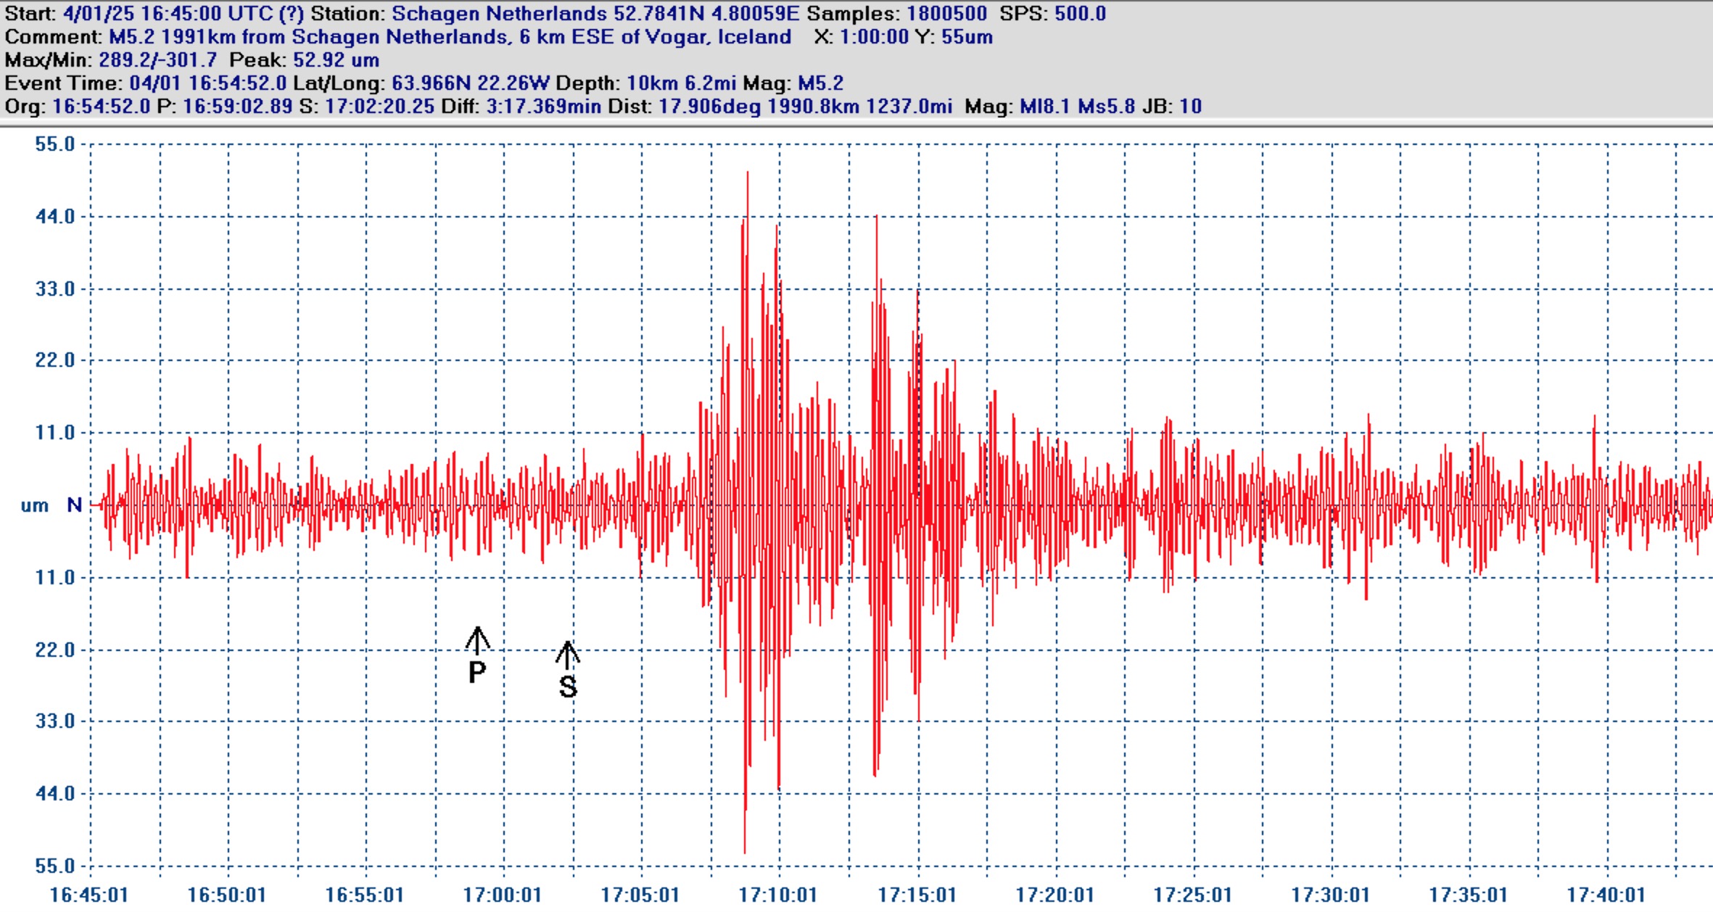Click the Depth value 10km 6.2mi

pyautogui.click(x=682, y=83)
